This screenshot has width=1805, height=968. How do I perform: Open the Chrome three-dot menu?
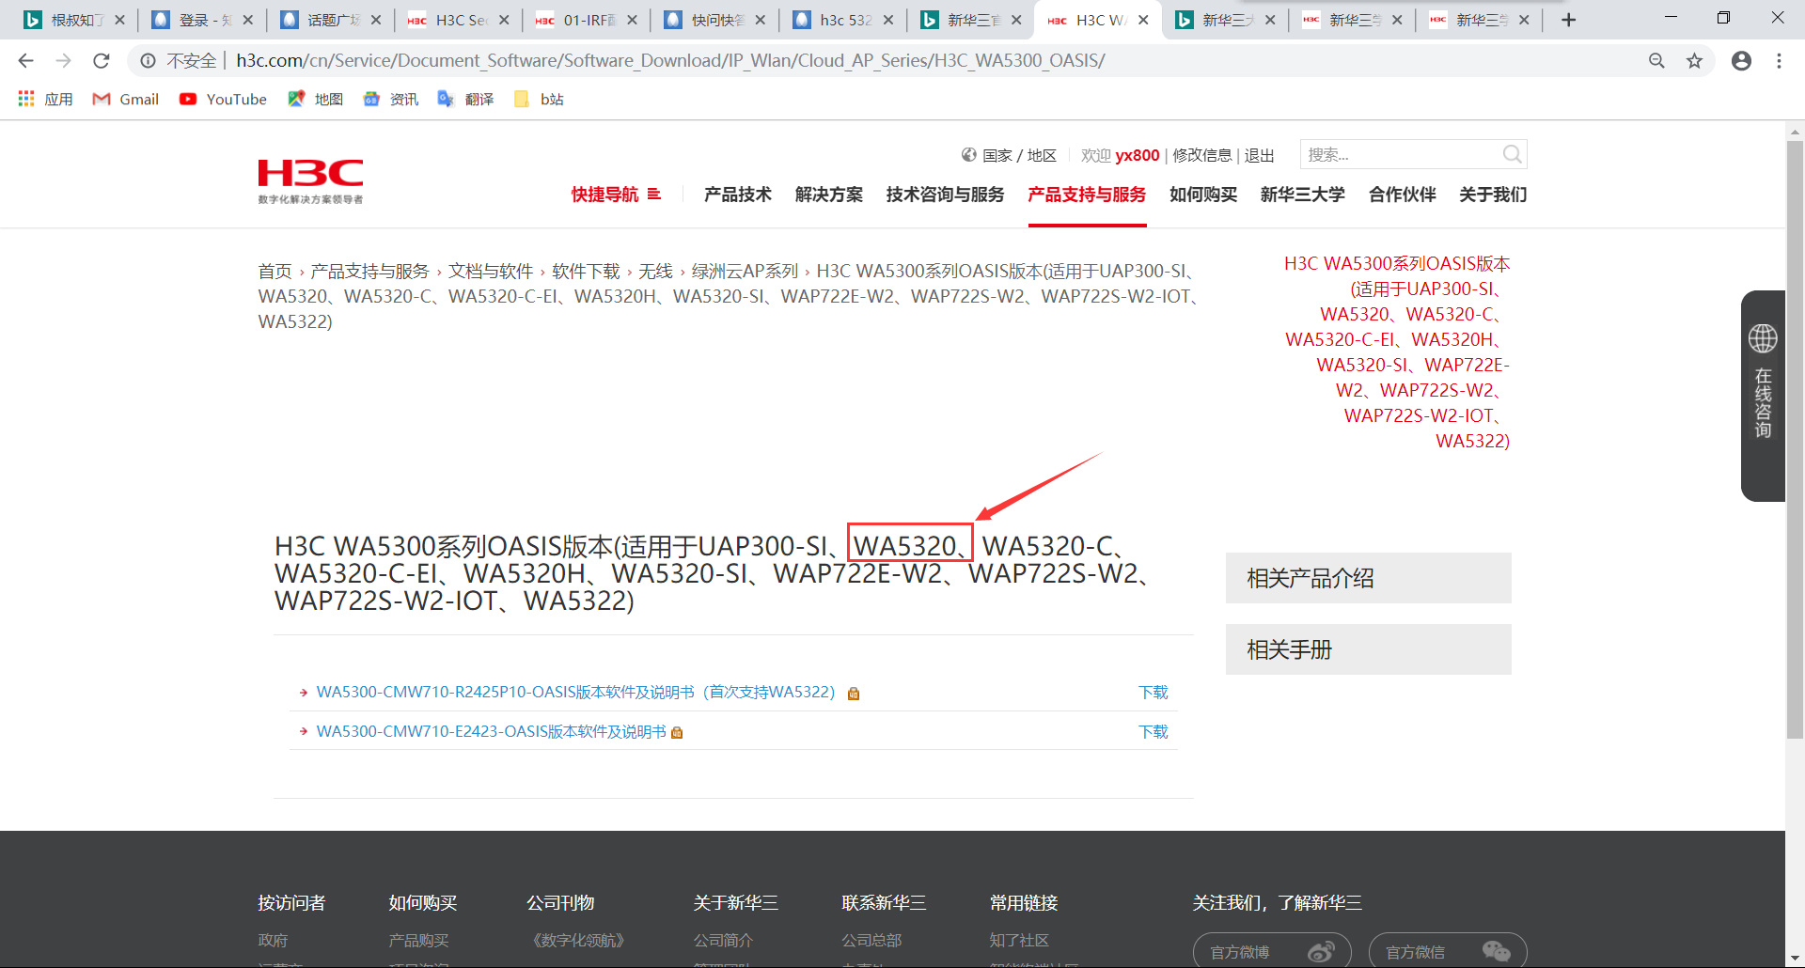pyautogui.click(x=1779, y=61)
